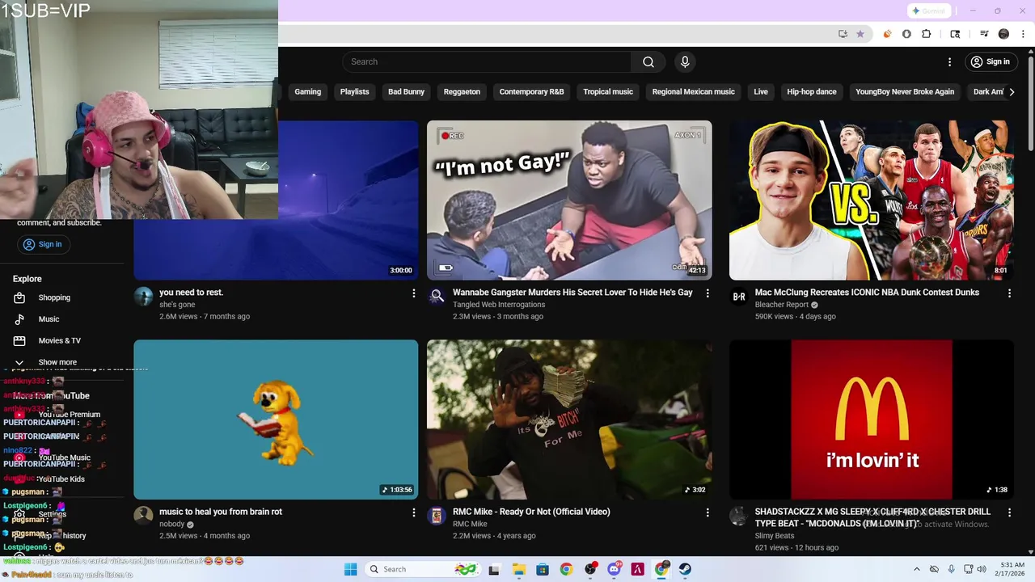
Task: Open the 'I'm not Gay!' interrogation thumbnail
Action: pos(569,200)
